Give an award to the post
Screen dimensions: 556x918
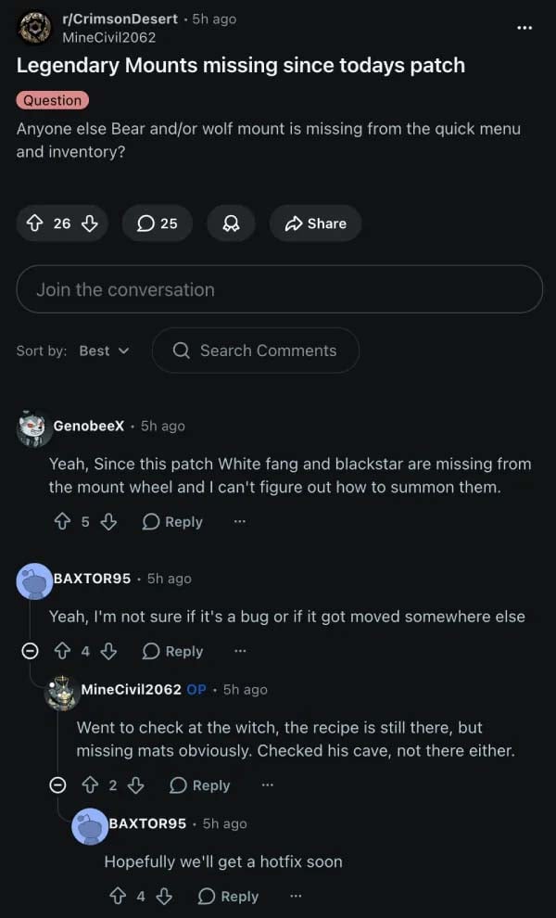click(229, 223)
